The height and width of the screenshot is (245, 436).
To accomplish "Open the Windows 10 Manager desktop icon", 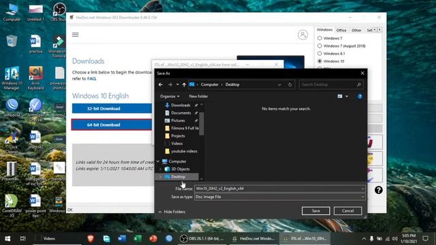I will [12, 78].
